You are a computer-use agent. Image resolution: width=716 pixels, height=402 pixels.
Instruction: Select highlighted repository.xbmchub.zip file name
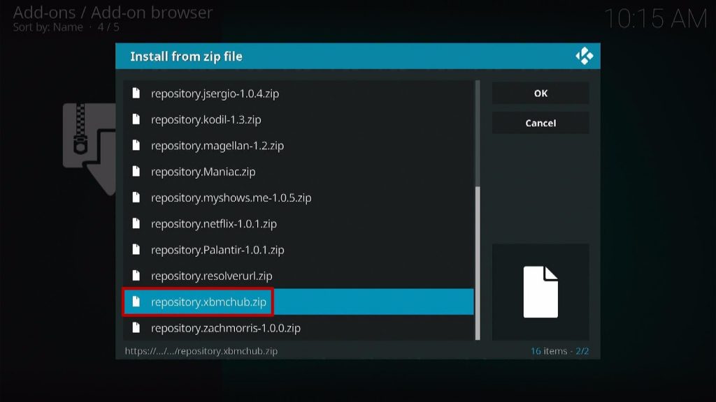coord(208,301)
